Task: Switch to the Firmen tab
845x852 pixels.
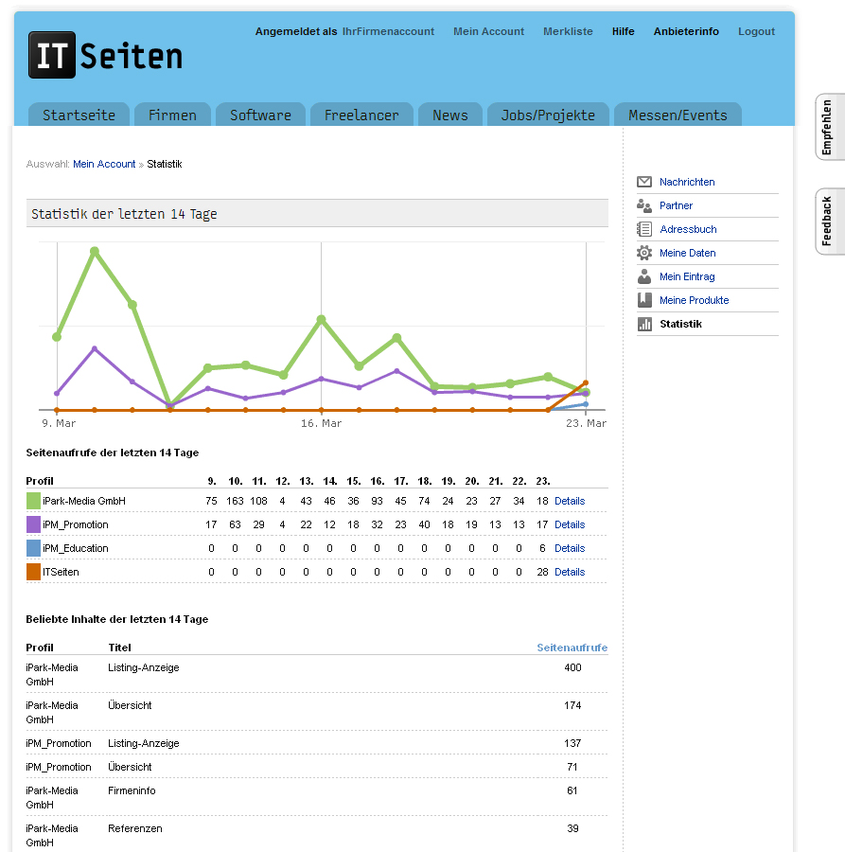Action: pyautogui.click(x=173, y=115)
